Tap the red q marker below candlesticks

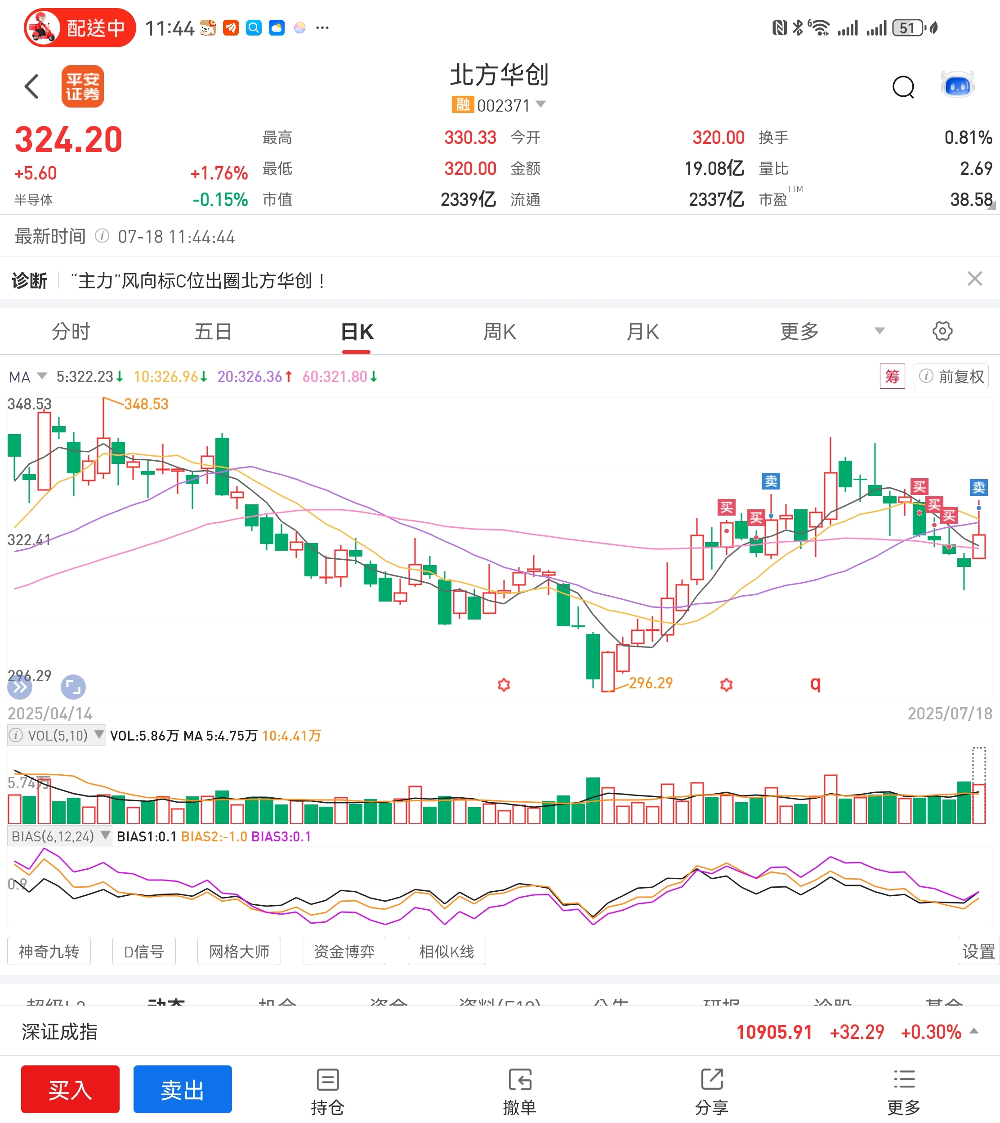(815, 684)
